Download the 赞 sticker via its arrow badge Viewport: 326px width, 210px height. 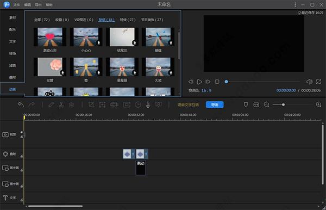[x=99, y=72]
